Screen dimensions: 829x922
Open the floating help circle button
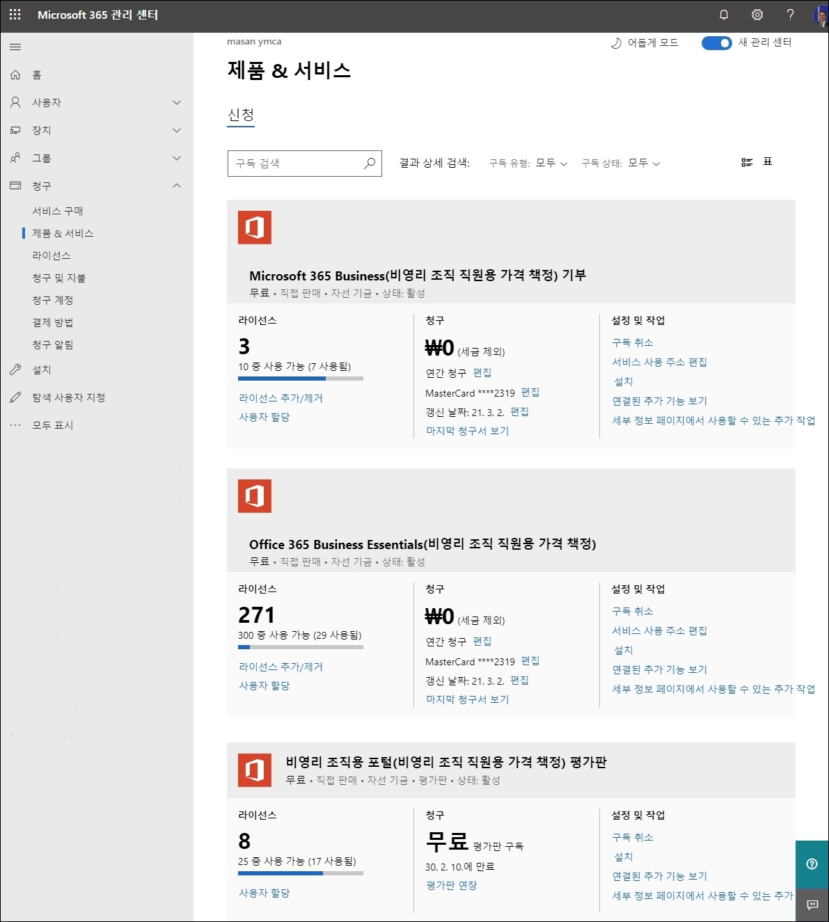812,864
